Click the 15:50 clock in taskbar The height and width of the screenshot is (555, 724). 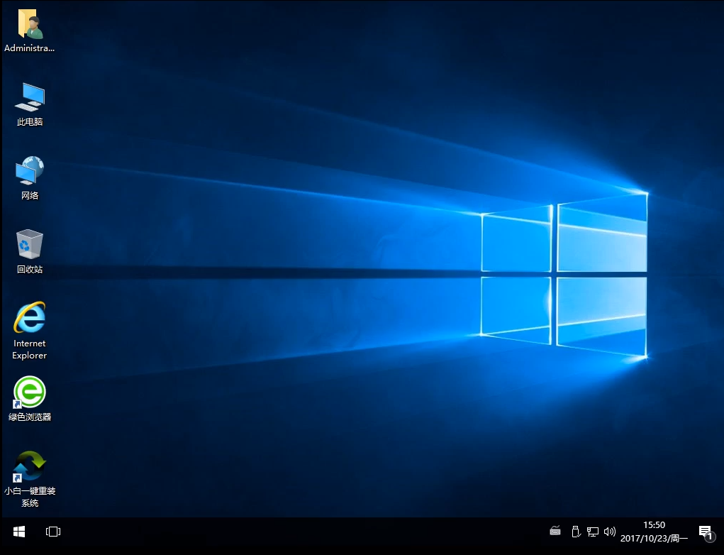coord(655,525)
